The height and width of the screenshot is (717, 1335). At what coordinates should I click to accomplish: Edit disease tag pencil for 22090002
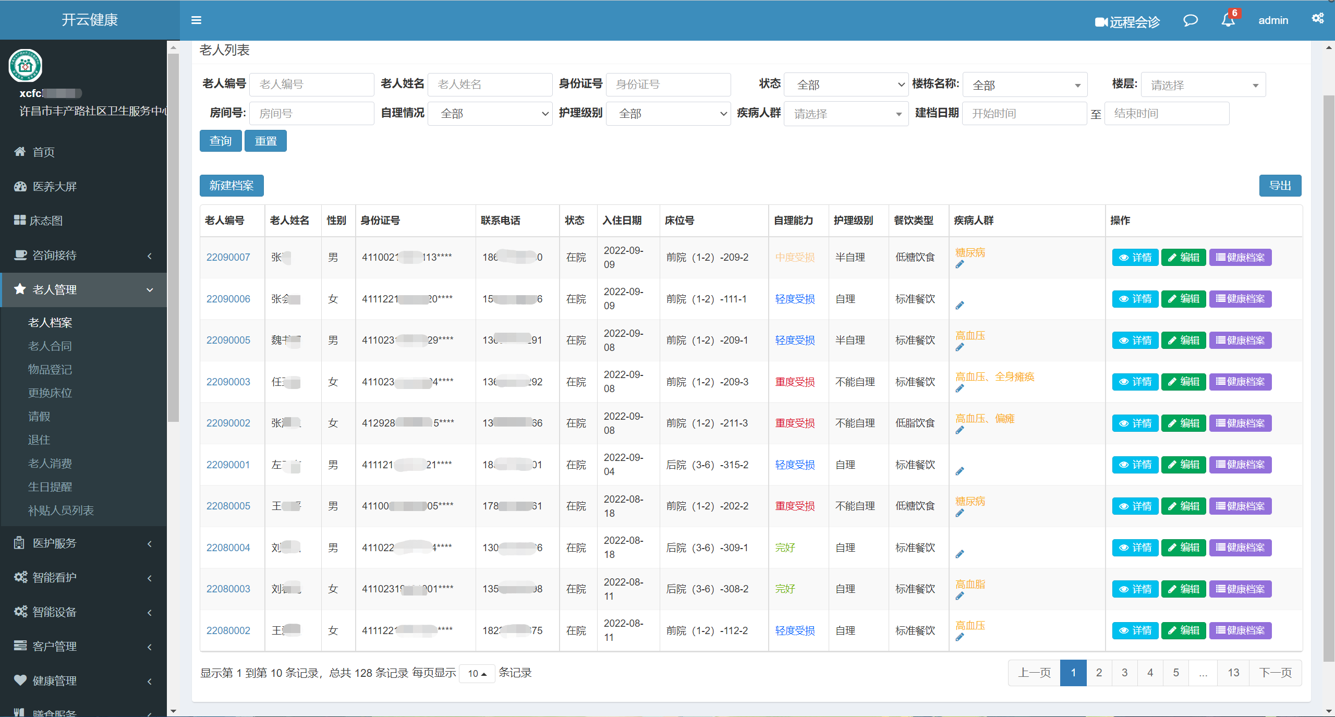tap(960, 431)
